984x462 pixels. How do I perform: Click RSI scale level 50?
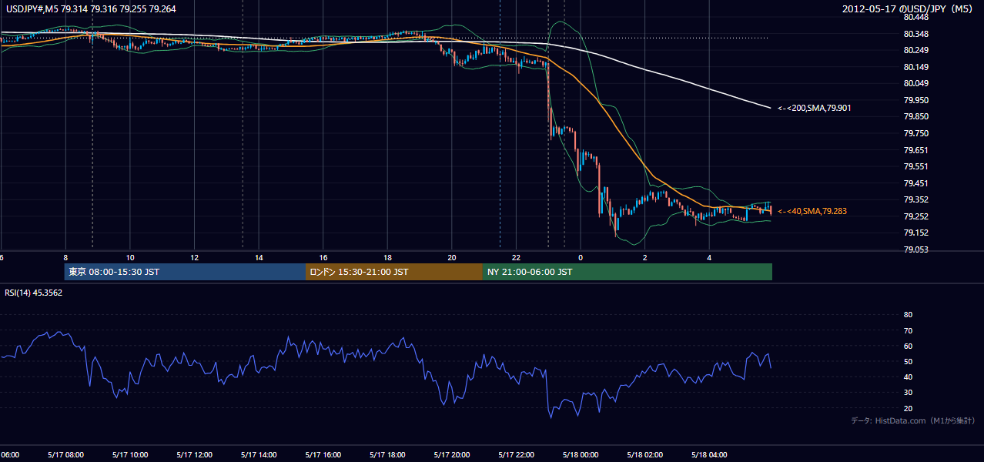908,361
